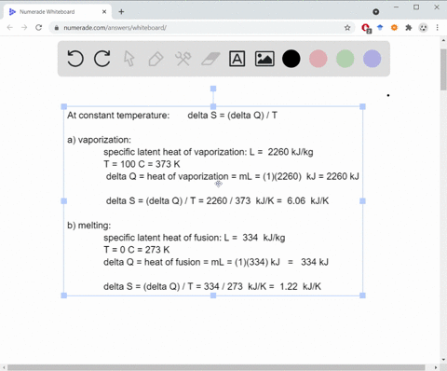Viewport: 447px width, 371px height.
Task: Open Chrome three-dot menu
Action: tap(438, 28)
